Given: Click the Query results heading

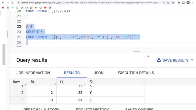Looking at the screenshot, I should [32, 60].
